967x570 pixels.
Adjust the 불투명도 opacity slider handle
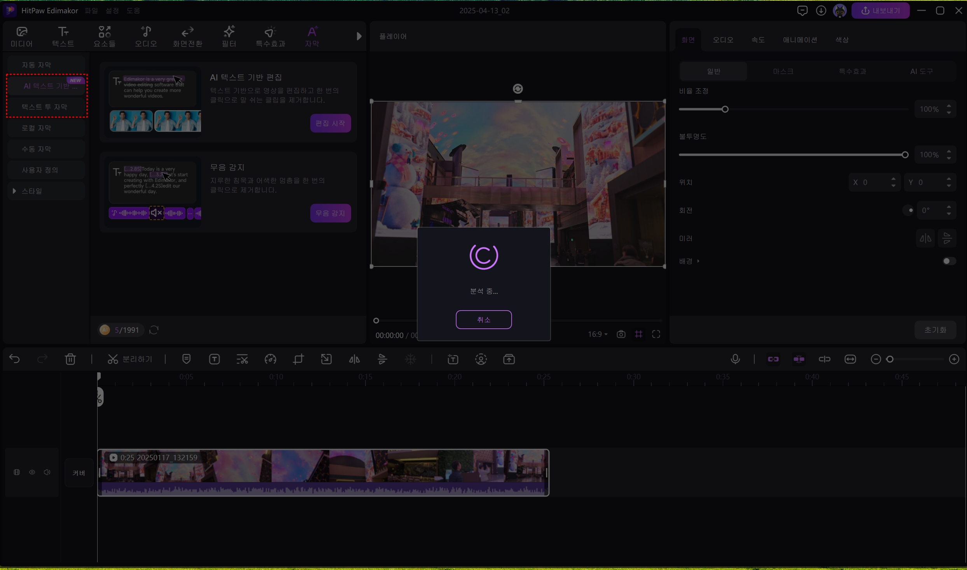[905, 155]
